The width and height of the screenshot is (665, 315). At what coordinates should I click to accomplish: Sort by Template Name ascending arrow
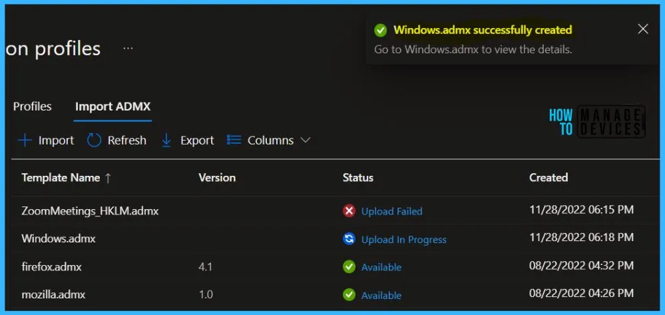pos(108,178)
